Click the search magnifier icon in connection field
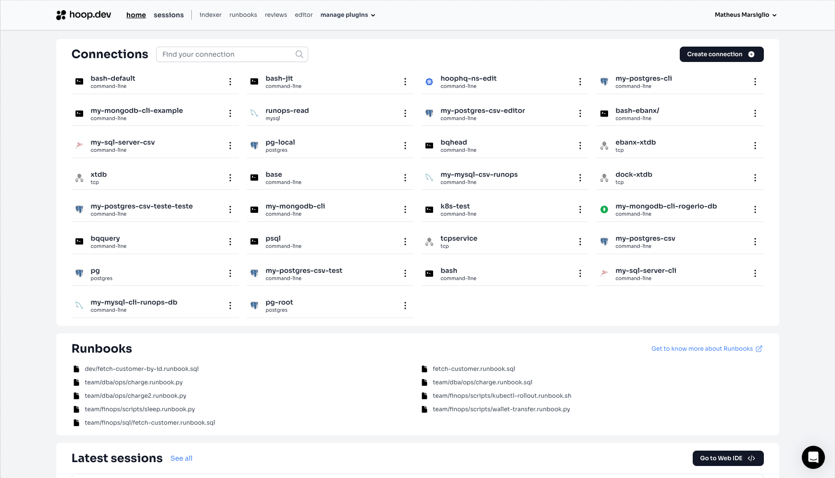The height and width of the screenshot is (478, 835). pyautogui.click(x=299, y=54)
